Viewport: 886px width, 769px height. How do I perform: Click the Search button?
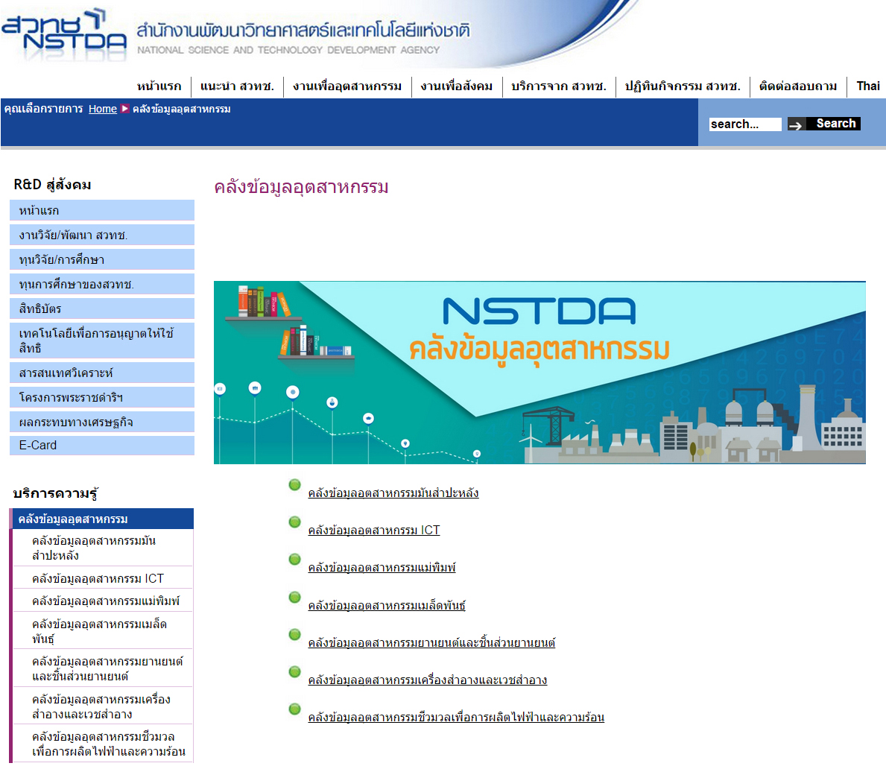point(832,124)
